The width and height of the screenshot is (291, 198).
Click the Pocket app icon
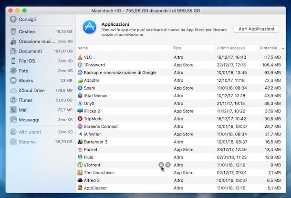click(80, 149)
